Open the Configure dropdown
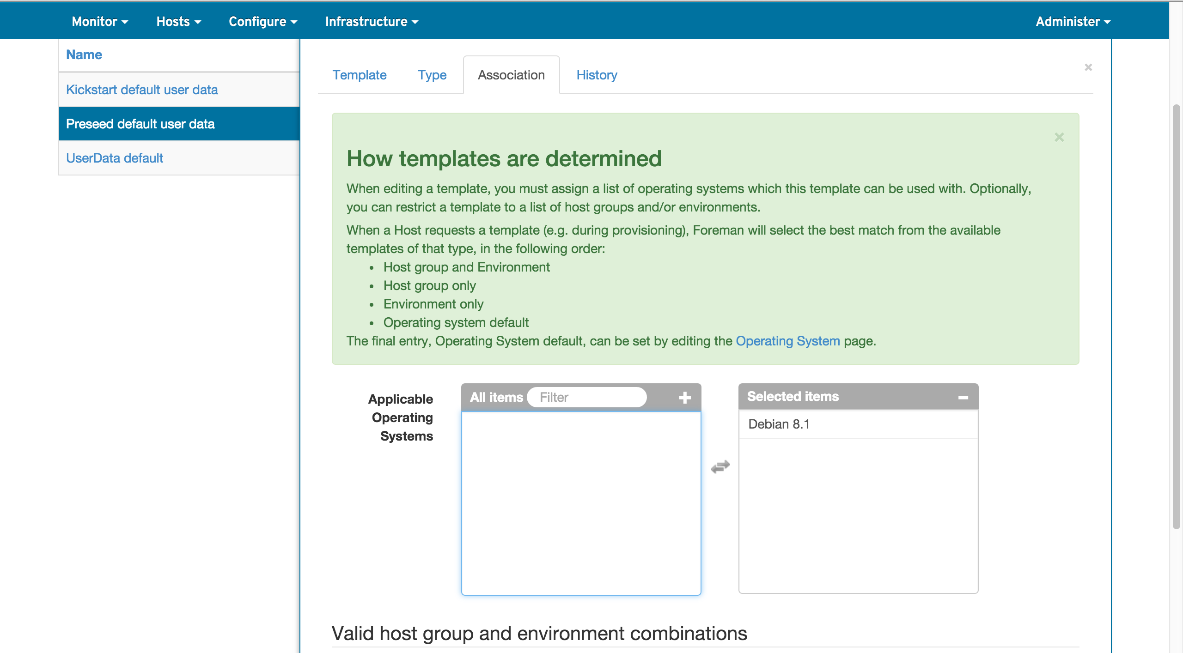Image resolution: width=1183 pixels, height=653 pixels. tap(262, 21)
